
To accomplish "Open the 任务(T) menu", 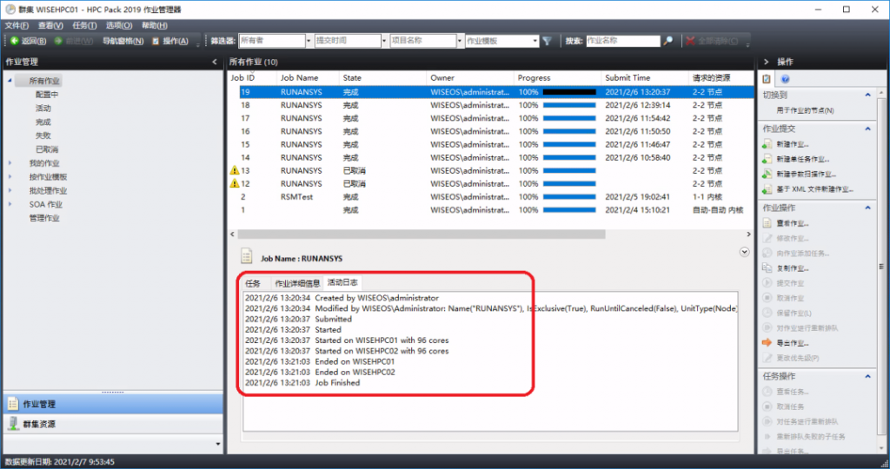I will pos(85,26).
